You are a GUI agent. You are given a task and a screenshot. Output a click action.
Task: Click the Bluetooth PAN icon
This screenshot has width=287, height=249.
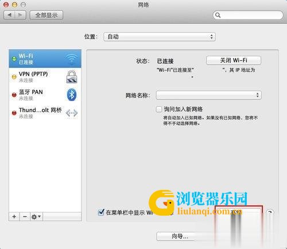72,95
